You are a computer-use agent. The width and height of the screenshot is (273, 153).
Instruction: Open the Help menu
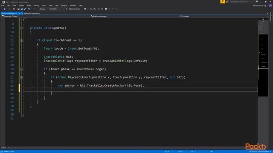[x=81, y=6]
